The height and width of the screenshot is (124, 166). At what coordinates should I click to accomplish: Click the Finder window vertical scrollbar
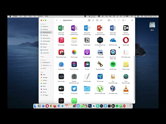coord(134,78)
